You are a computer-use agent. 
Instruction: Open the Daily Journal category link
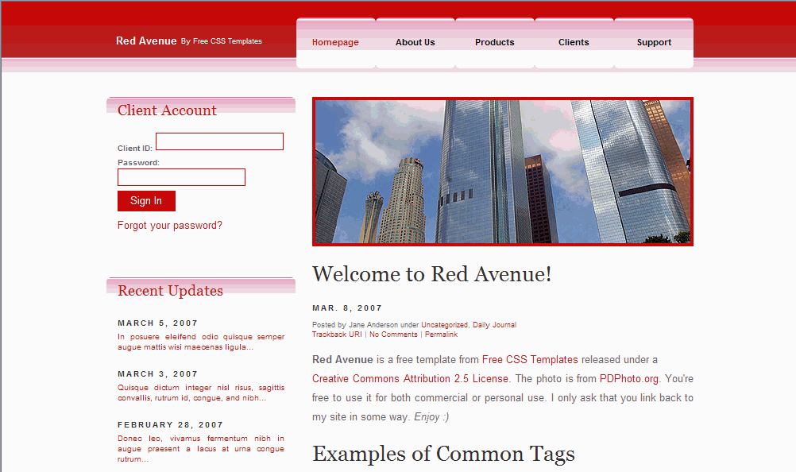pyautogui.click(x=494, y=325)
